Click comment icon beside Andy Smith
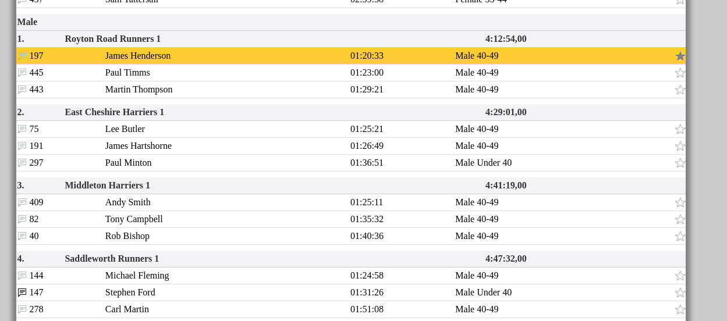This screenshot has height=321, width=727. click(x=22, y=203)
